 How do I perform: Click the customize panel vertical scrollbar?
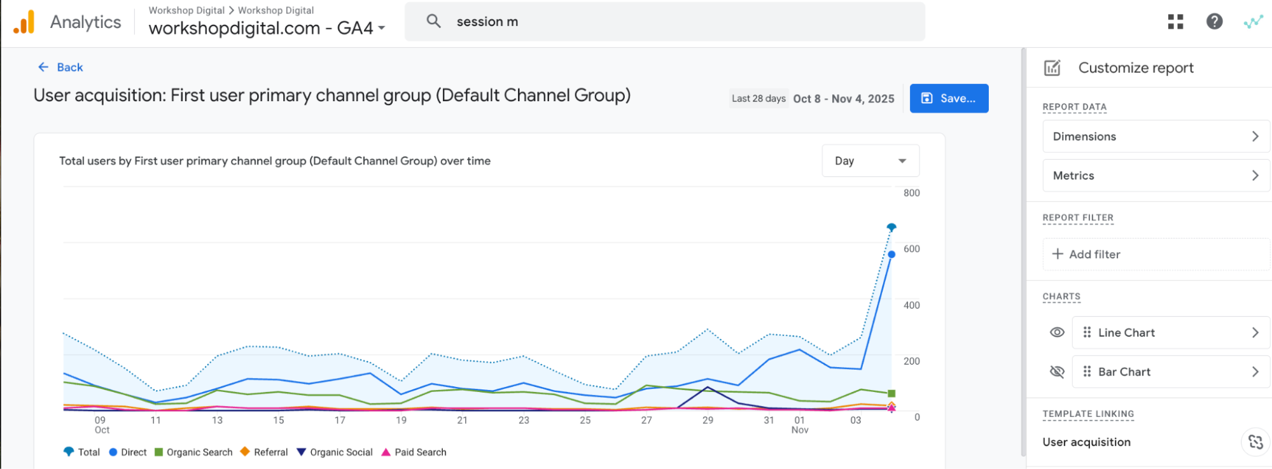(x=1023, y=252)
